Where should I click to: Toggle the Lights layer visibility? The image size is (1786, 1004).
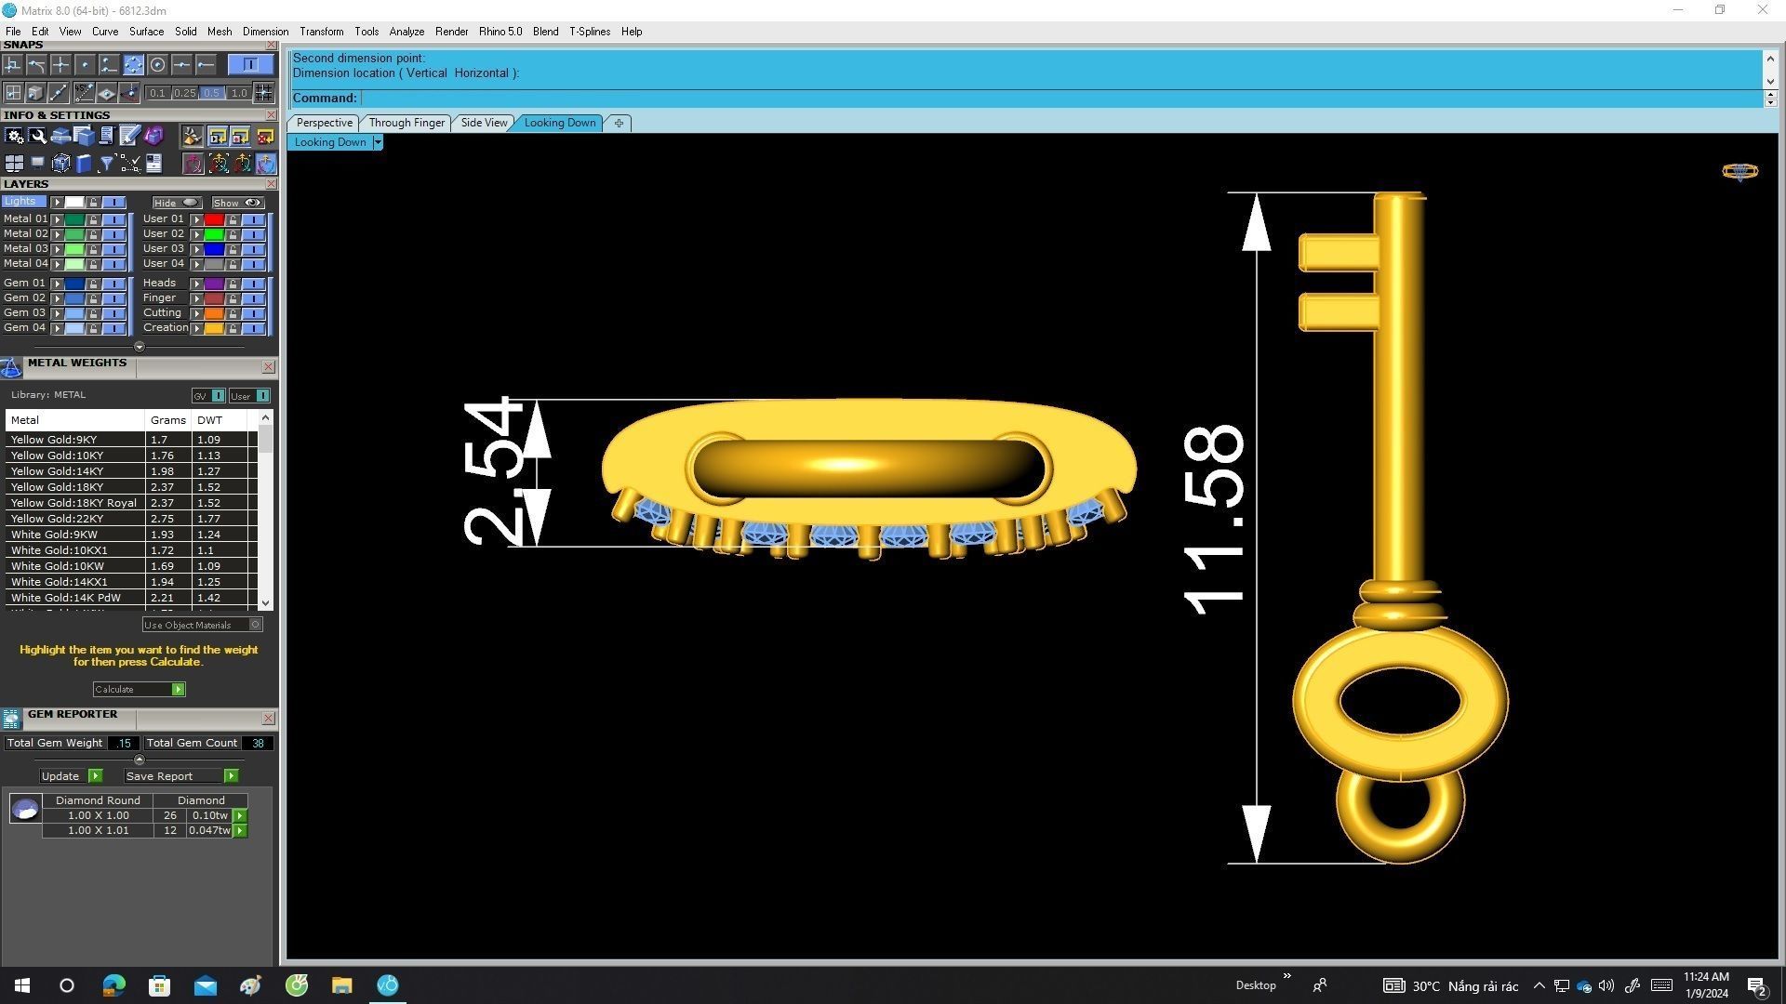(113, 202)
